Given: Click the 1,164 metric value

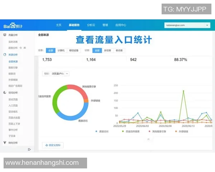Looking at the screenshot, I should click(91, 60).
